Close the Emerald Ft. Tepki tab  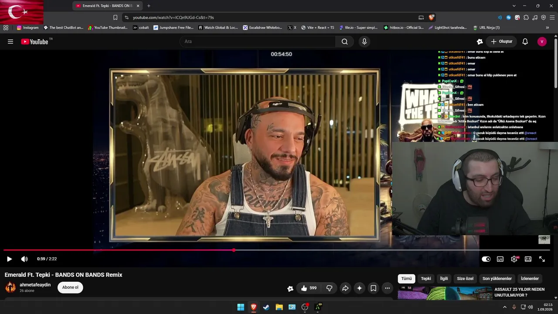coord(138,6)
